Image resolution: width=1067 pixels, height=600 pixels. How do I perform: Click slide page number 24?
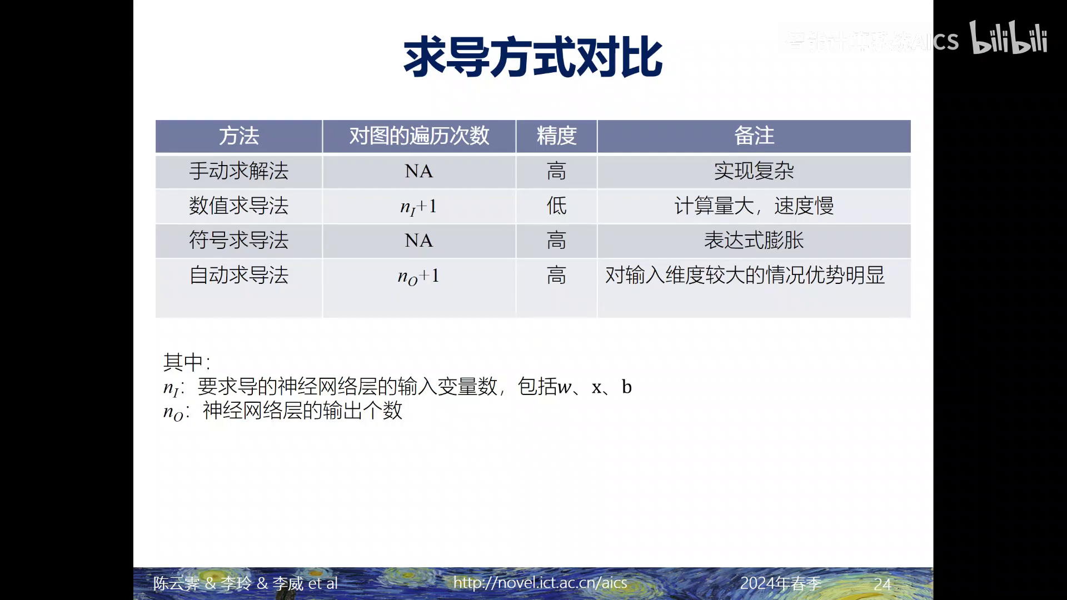(882, 584)
